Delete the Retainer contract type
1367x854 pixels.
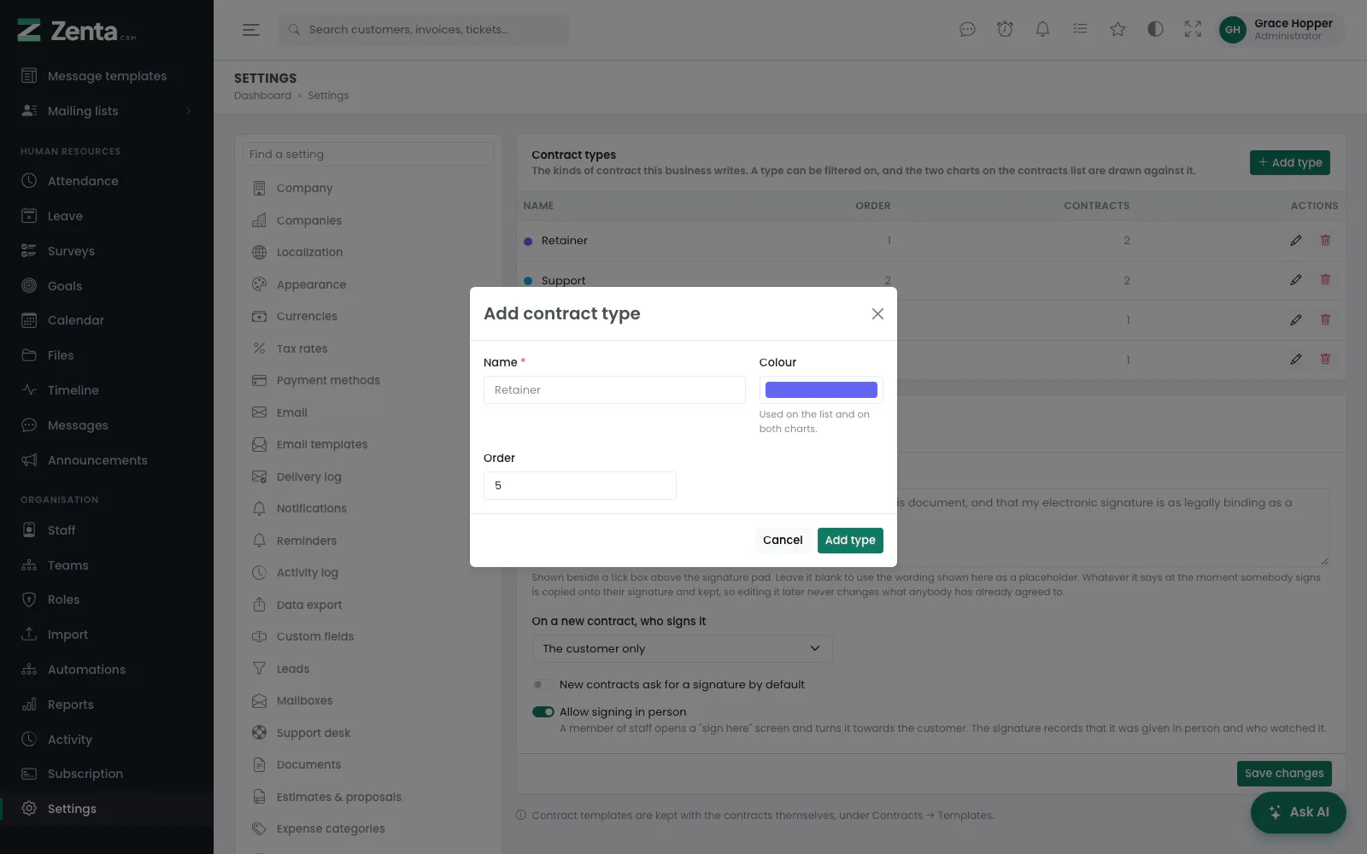pos(1325,241)
